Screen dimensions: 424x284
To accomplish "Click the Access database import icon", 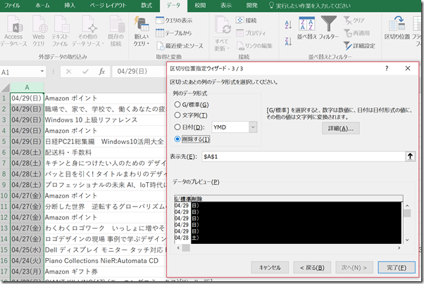I will [14, 31].
